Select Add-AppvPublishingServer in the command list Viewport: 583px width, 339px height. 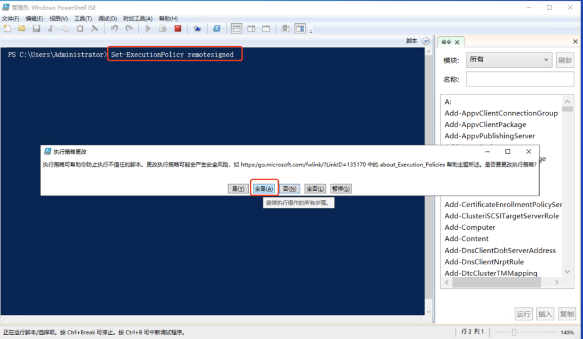tap(490, 136)
